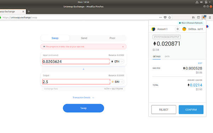
Task: Click the EDIT gas fee link
Action: pos(200,63)
